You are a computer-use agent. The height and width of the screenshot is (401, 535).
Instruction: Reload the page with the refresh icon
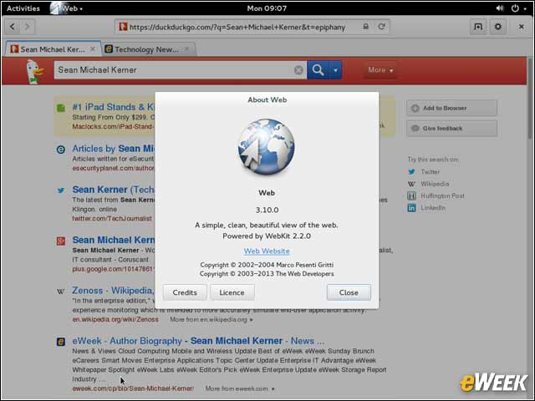pos(381,27)
